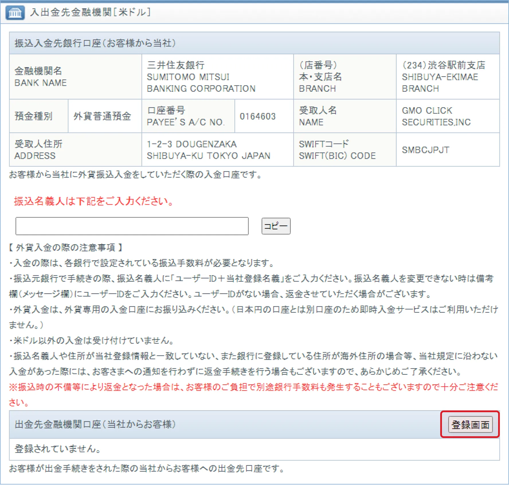Click the 【外貨入金の際の注意事項】 heading
Screen dimensions: 509x485
[x=66, y=247]
